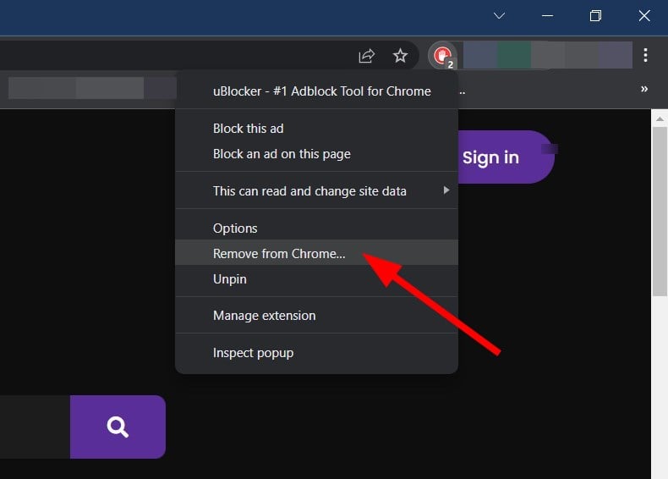668x479 pixels.
Task: Open the extension Options entry
Action: click(316, 228)
